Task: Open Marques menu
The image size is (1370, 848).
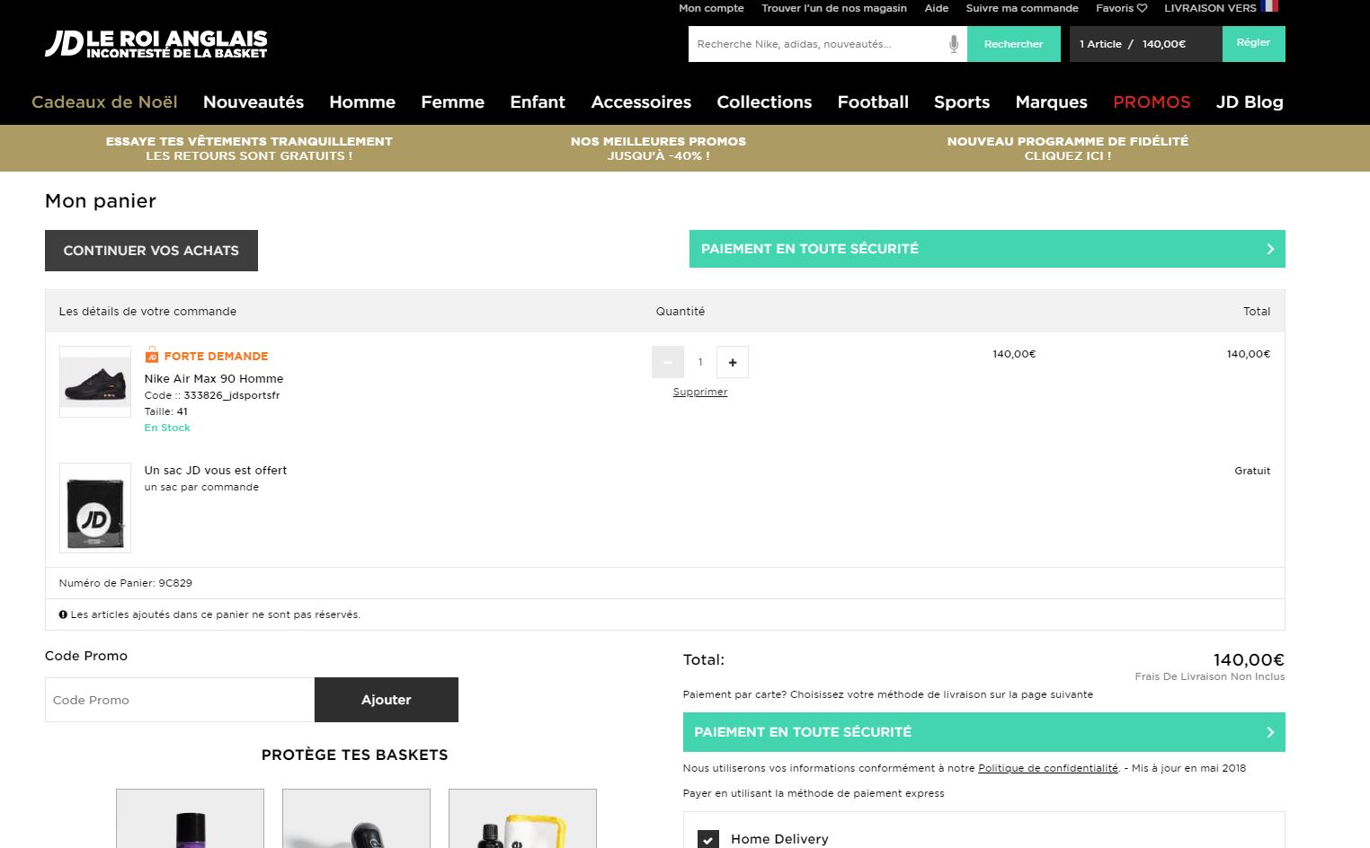Action: 1051,102
